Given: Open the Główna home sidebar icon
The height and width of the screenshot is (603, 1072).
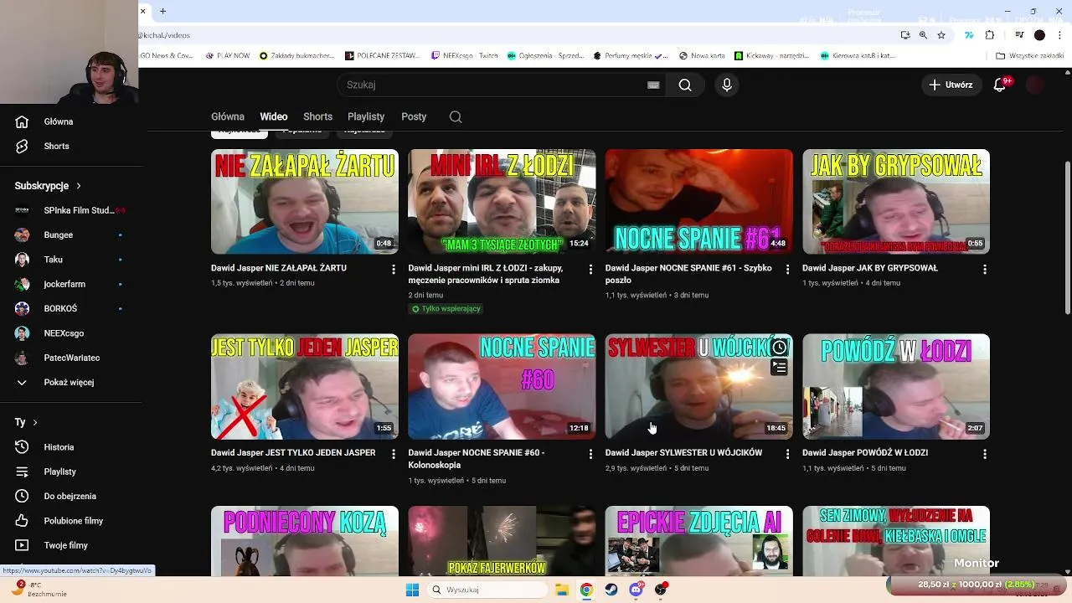Looking at the screenshot, I should 22,121.
